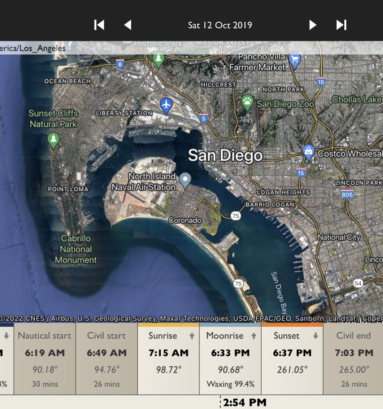The height and width of the screenshot is (409, 383).
Task: Tap the Sunrise up-arrow icon
Action: pyautogui.click(x=192, y=336)
